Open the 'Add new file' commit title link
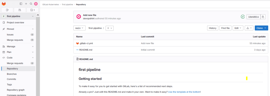The height and width of the screenshot is (96, 270). coord(90,15)
